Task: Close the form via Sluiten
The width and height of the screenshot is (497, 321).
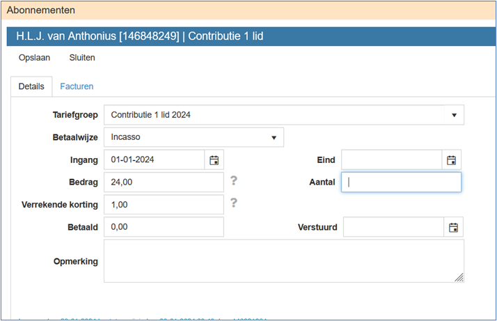Action: (82, 58)
